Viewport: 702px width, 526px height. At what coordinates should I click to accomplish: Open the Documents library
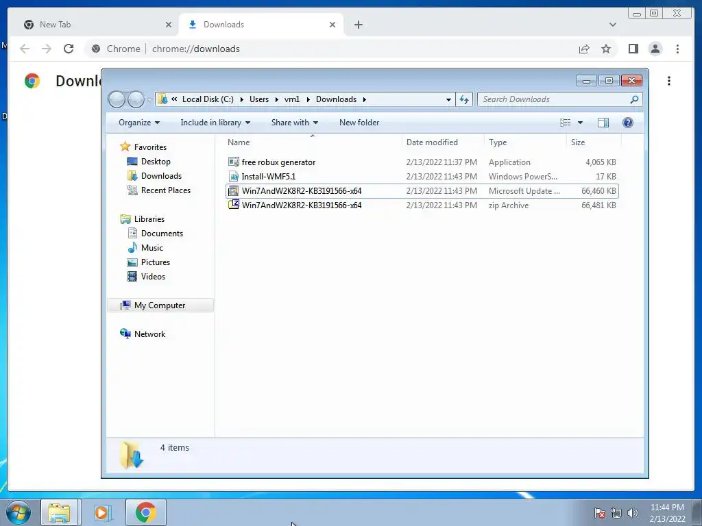point(162,234)
